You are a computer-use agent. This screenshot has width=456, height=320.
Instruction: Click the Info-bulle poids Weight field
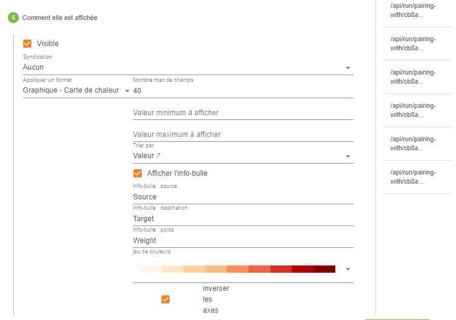point(243,241)
